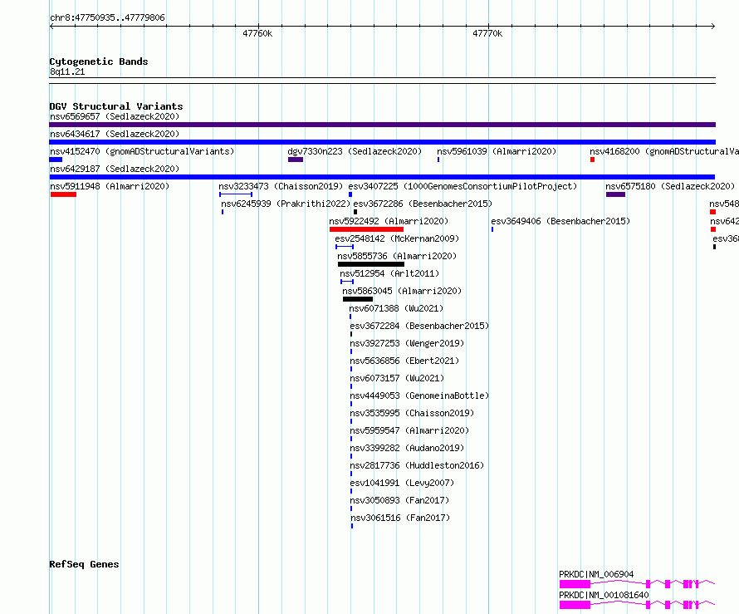739x614 pixels.
Task: Click nsv4449053 (GenomeinaBottle) label
Action: 419,395
